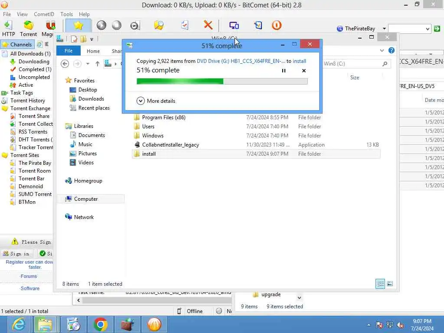The image size is (444, 333).
Task: Click the dual monitors toolbar icon
Action: [234, 26]
